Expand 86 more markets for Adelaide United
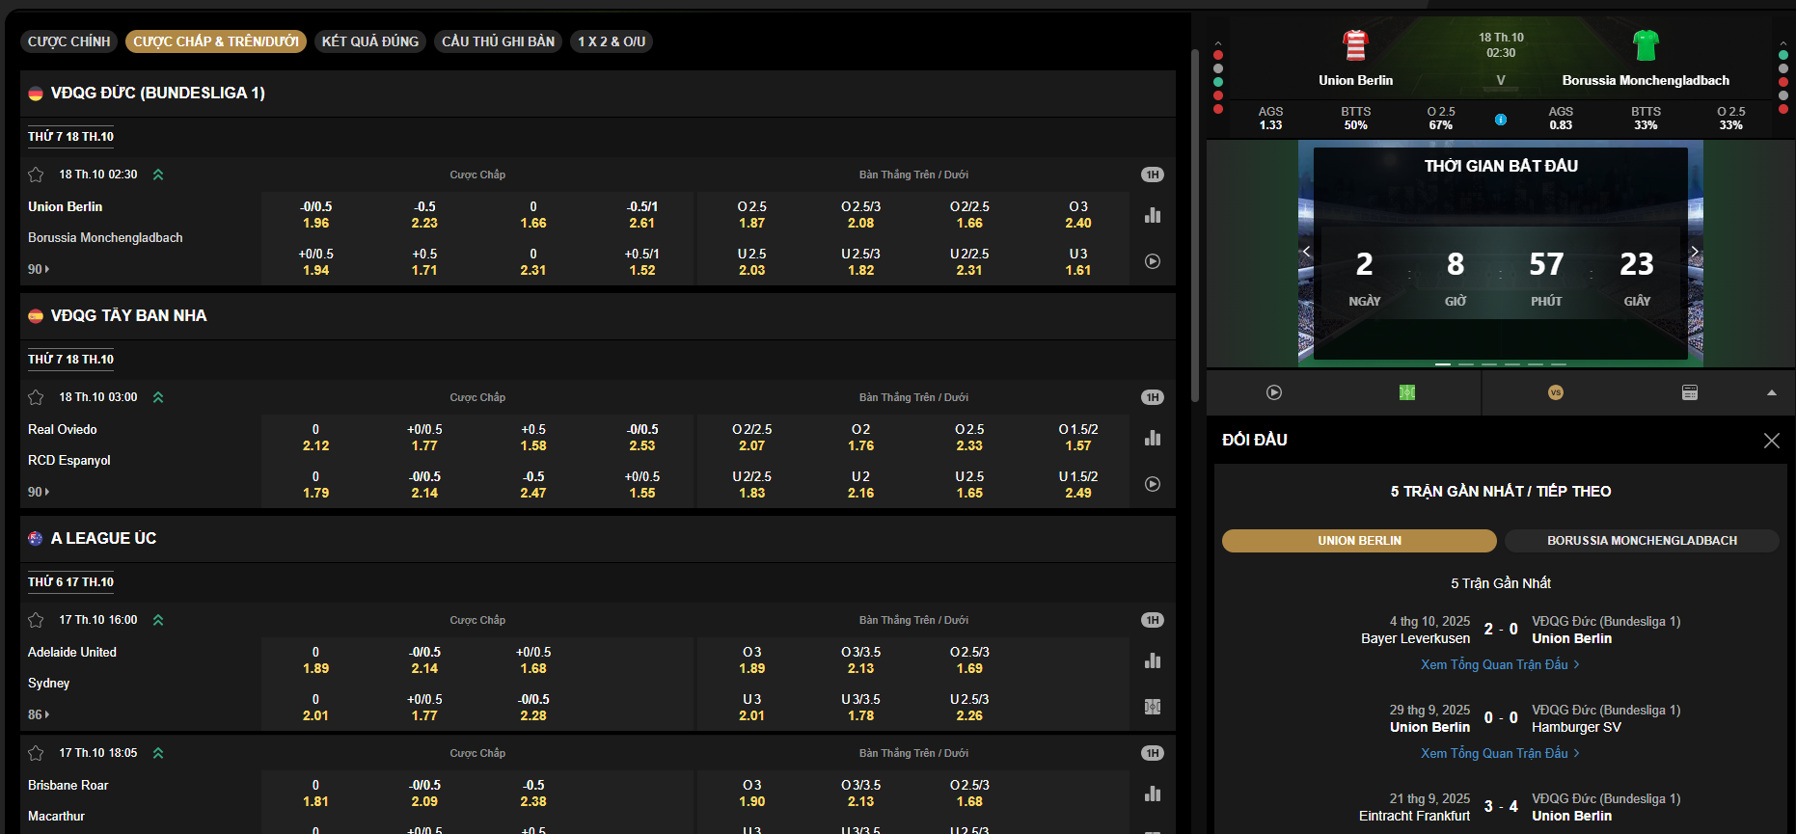 [39, 714]
